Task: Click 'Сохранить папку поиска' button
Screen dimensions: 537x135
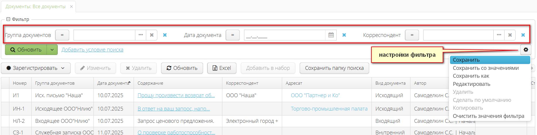Action: click(334, 68)
